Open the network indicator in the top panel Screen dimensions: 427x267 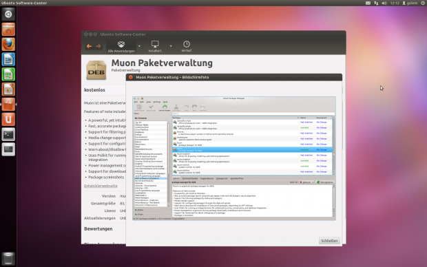376,3
